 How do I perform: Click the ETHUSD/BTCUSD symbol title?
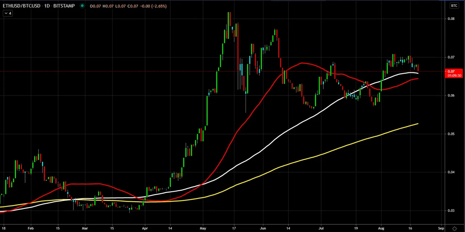click(x=21, y=6)
